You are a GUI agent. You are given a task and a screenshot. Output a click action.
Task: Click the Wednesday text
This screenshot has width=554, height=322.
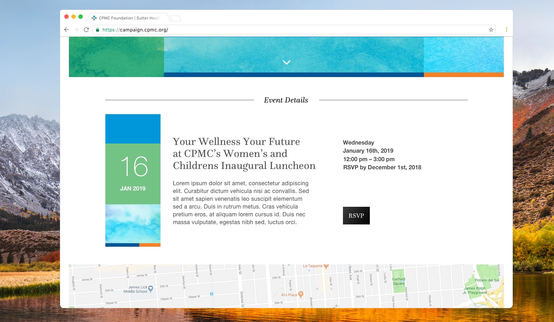(x=358, y=142)
